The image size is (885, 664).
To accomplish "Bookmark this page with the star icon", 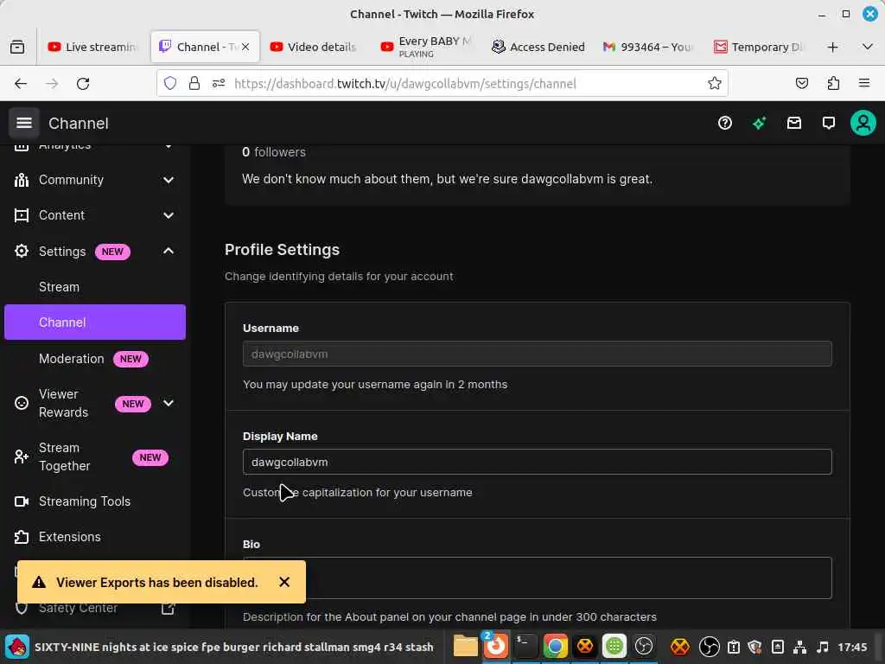I will coord(715,84).
